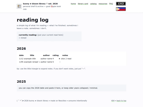Screen dimensions: 143x107
Task: Open the catalog page
Action: (93, 4)
